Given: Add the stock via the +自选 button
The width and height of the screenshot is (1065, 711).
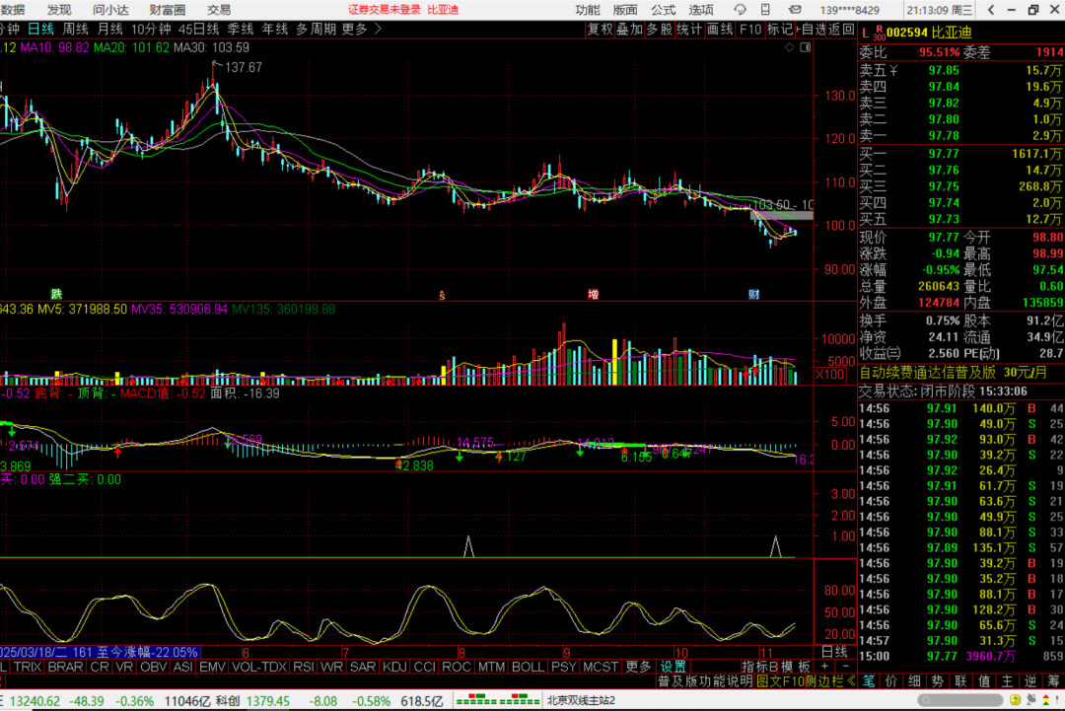Looking at the screenshot, I should pyautogui.click(x=811, y=30).
